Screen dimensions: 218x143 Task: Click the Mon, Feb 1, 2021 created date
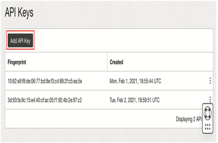coord(123,81)
